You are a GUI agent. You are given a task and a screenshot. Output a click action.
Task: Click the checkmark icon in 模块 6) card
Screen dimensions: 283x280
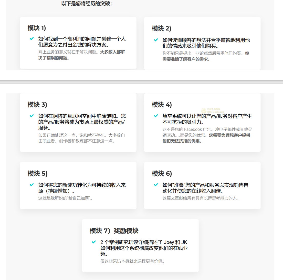pyautogui.click(x=156, y=185)
